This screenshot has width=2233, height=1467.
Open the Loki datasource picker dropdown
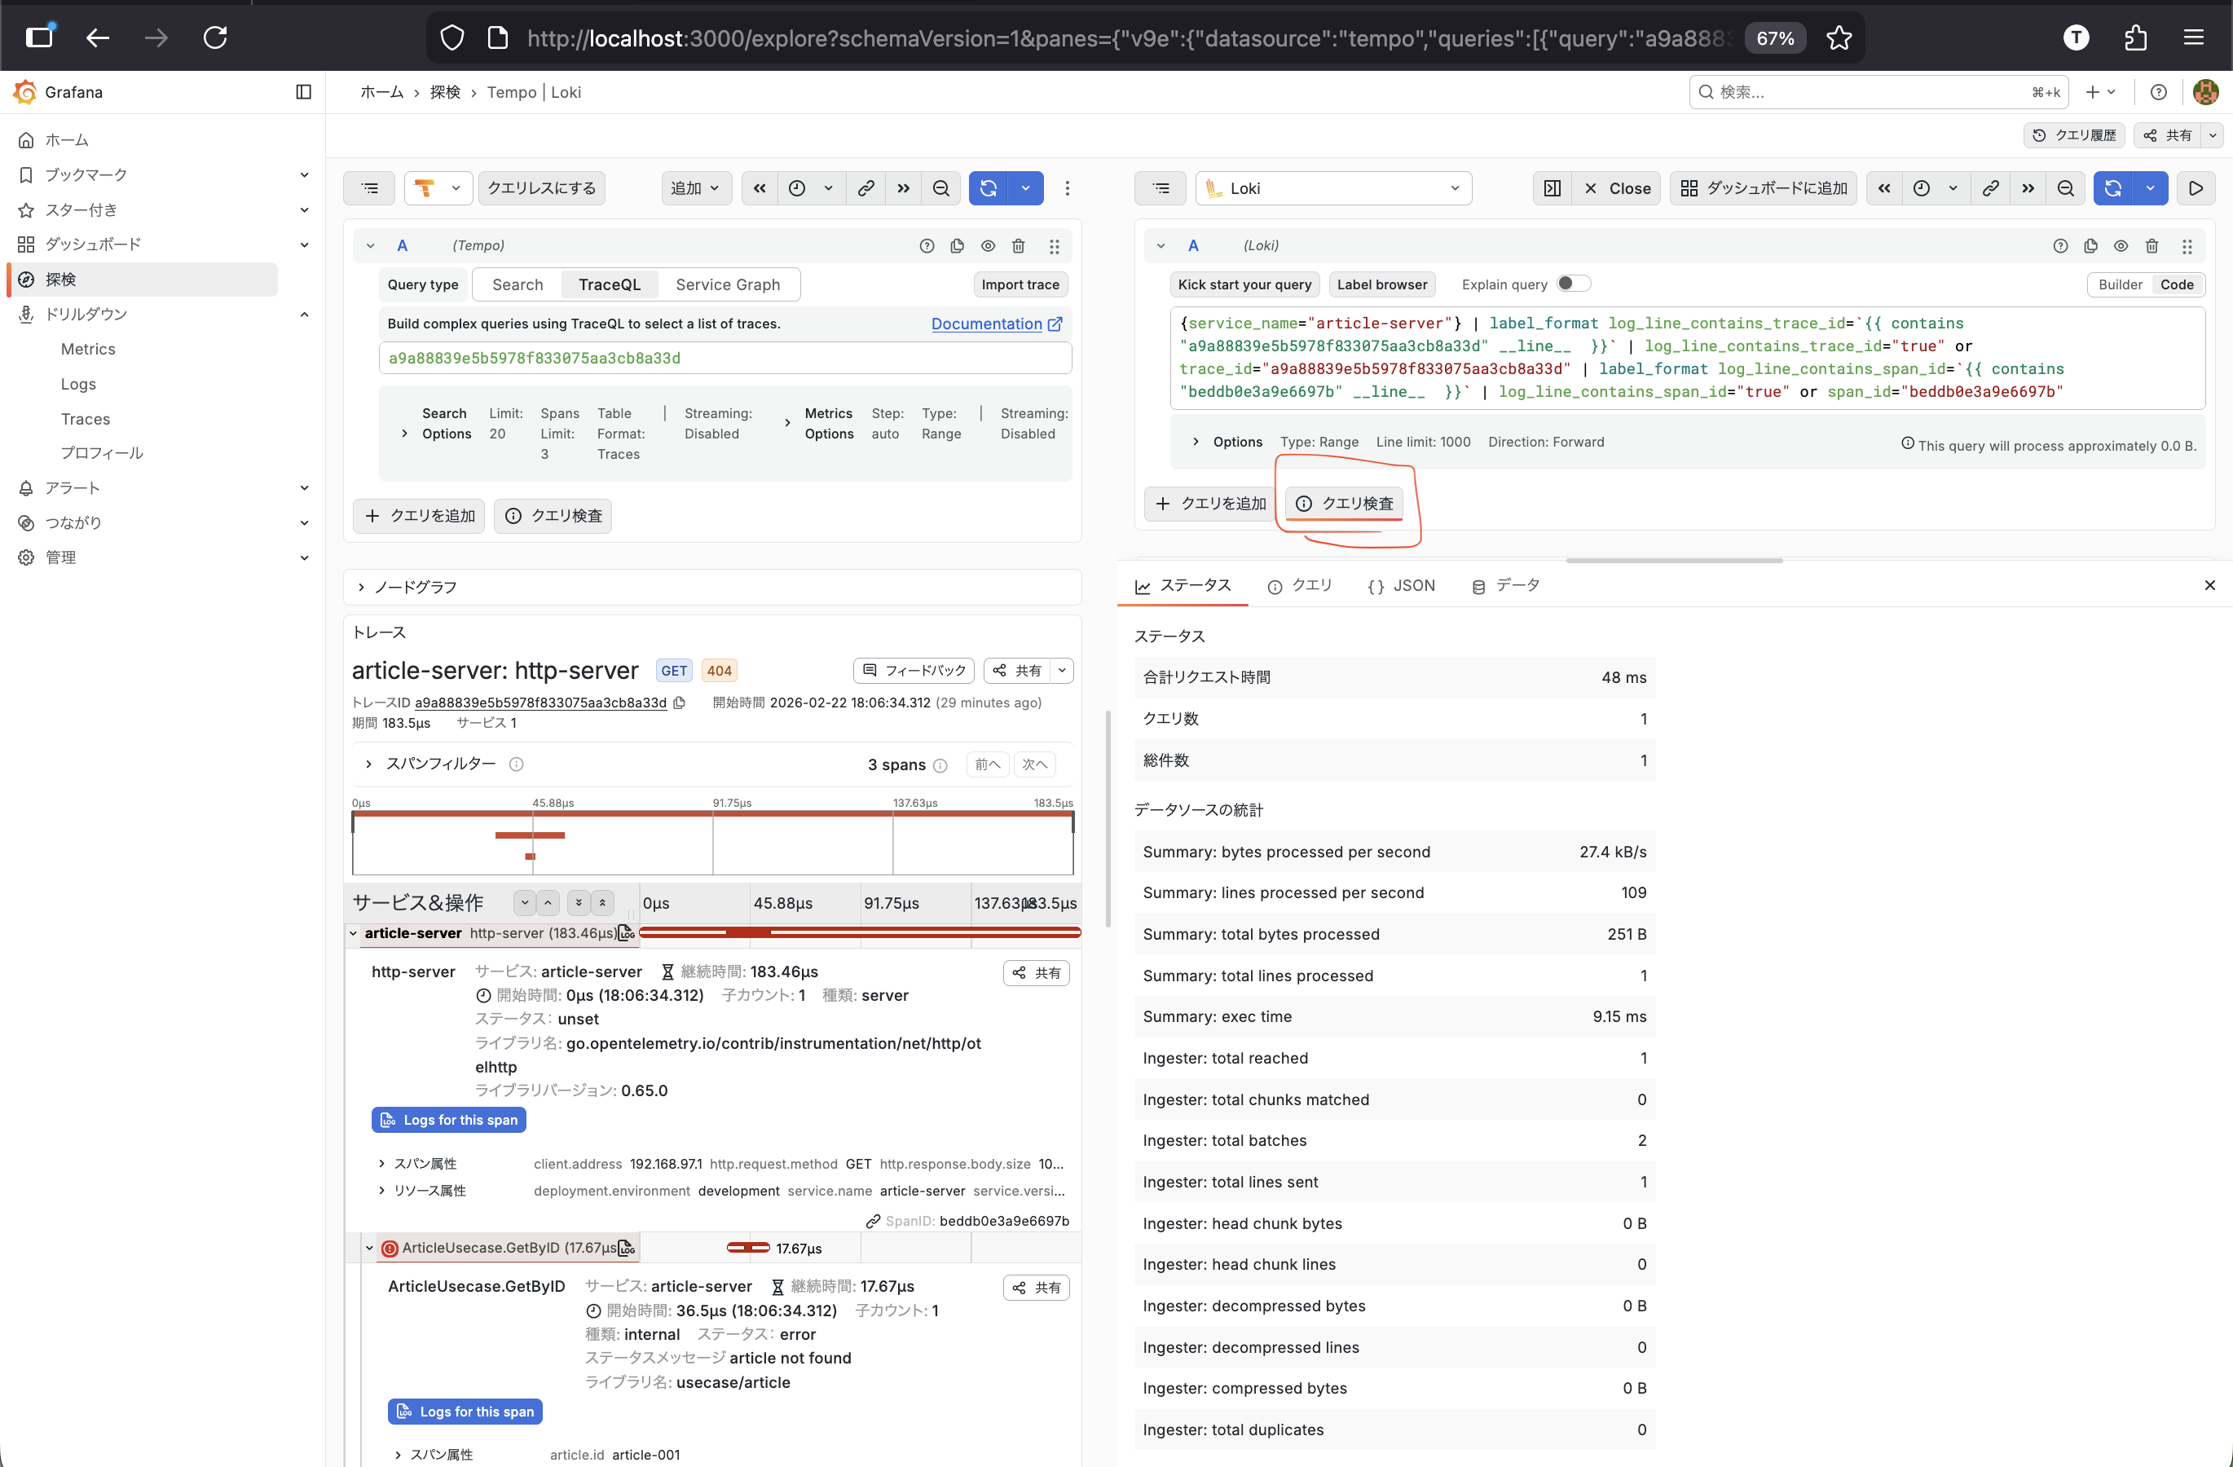point(1332,188)
